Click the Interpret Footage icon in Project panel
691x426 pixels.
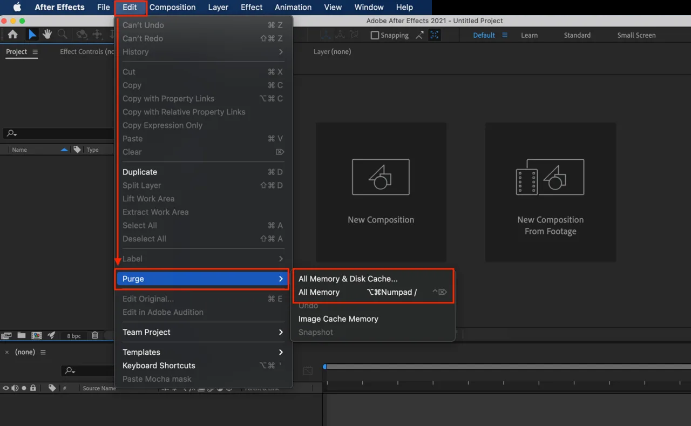pos(6,335)
